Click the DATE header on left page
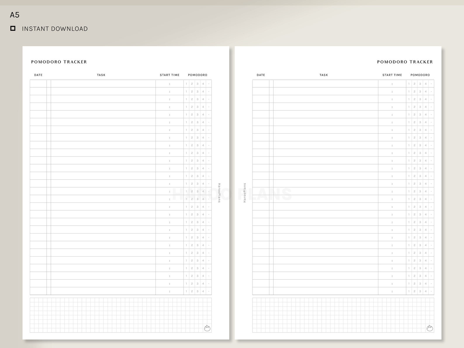Image resolution: width=464 pixels, height=348 pixels. (x=38, y=75)
